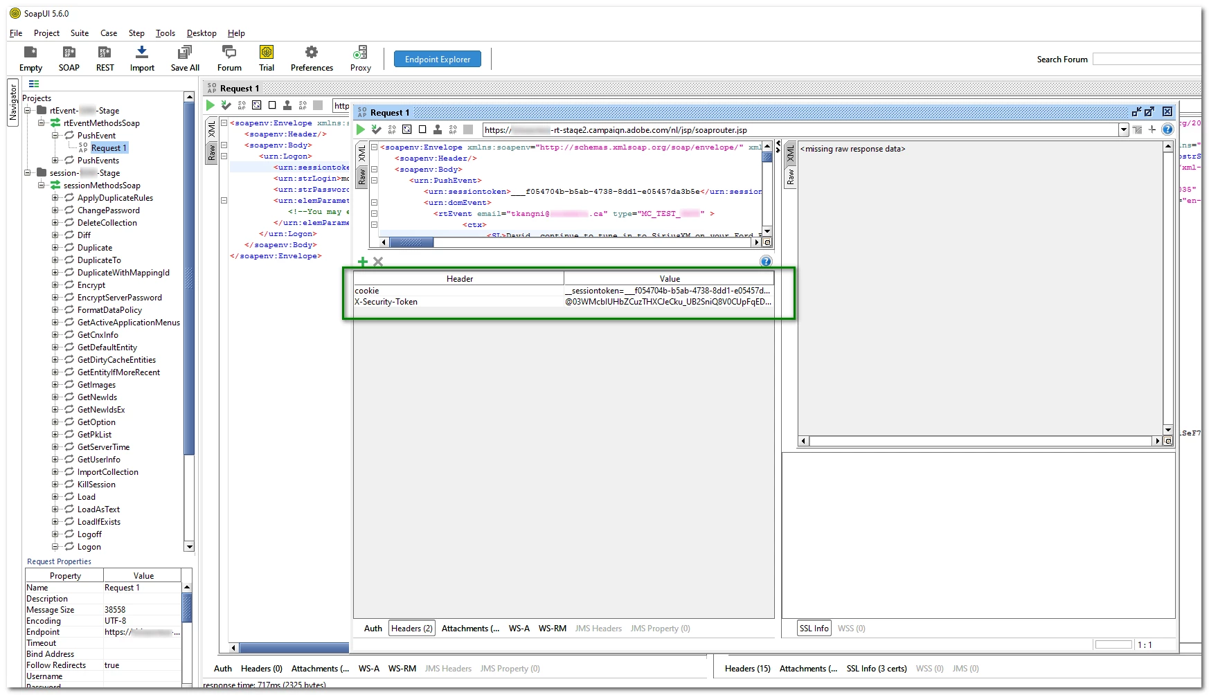Collapse soapenv:Body fold marker in front editor
1209x695 pixels.
point(374,170)
